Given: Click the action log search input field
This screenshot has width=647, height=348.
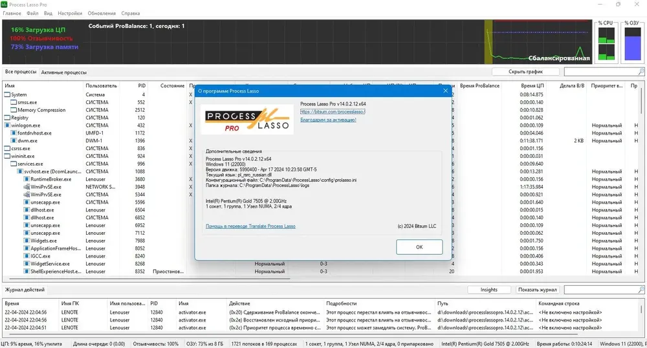Looking at the screenshot, I should 601,290.
